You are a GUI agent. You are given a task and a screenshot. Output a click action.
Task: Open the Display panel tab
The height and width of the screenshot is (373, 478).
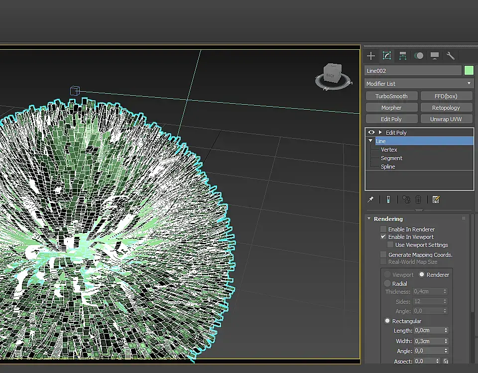click(x=435, y=56)
